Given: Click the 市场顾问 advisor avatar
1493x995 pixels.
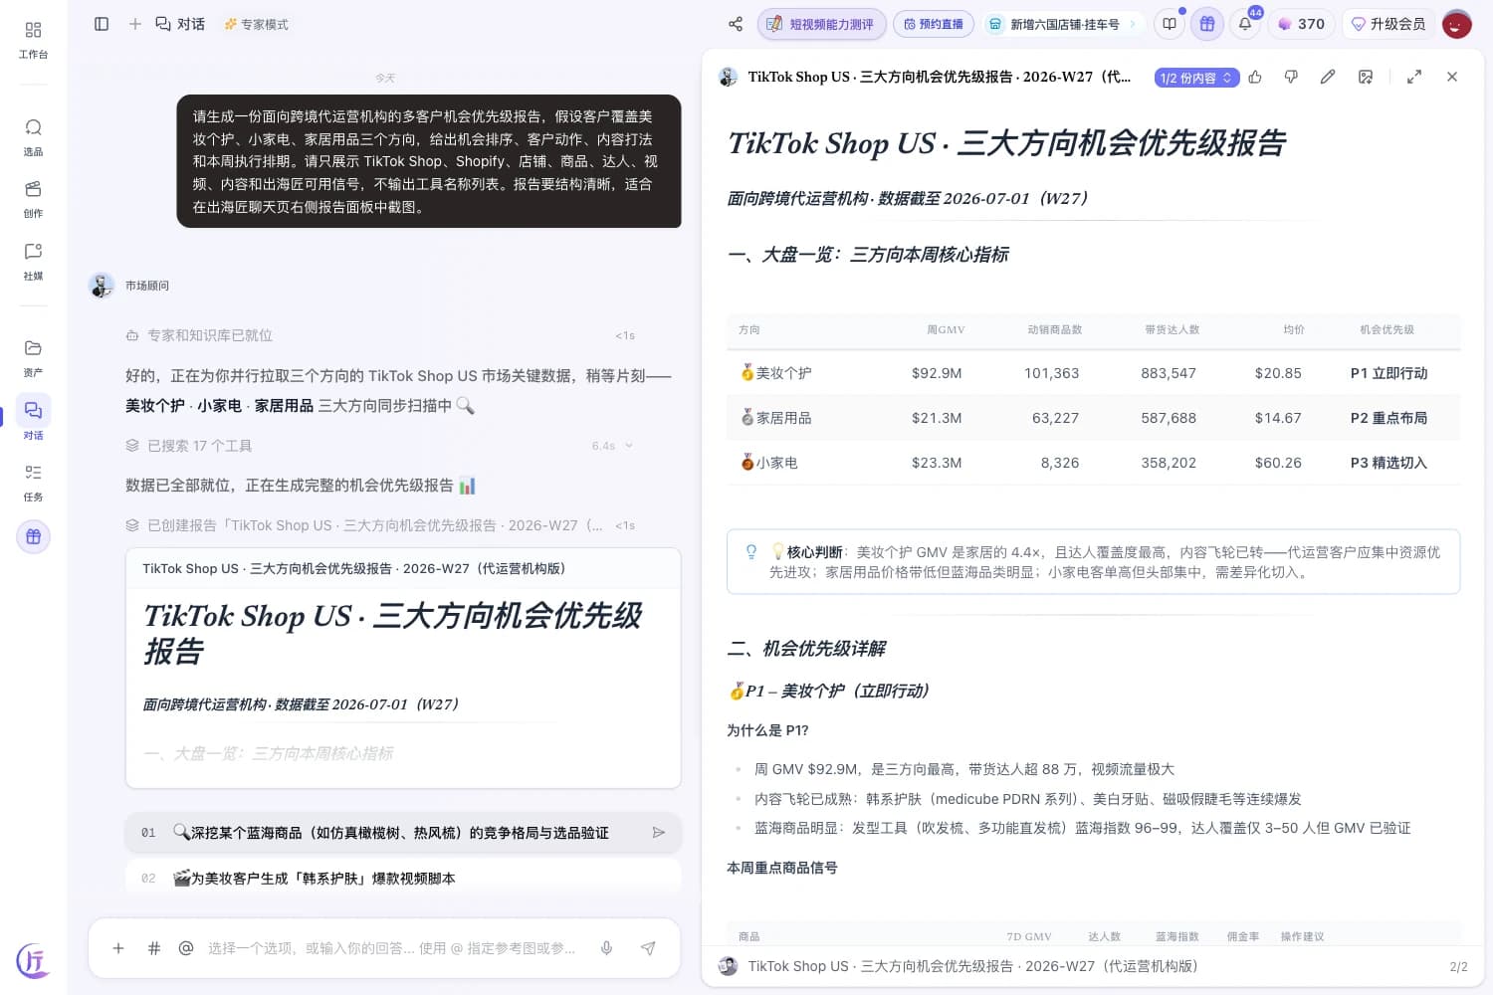Looking at the screenshot, I should point(101,286).
